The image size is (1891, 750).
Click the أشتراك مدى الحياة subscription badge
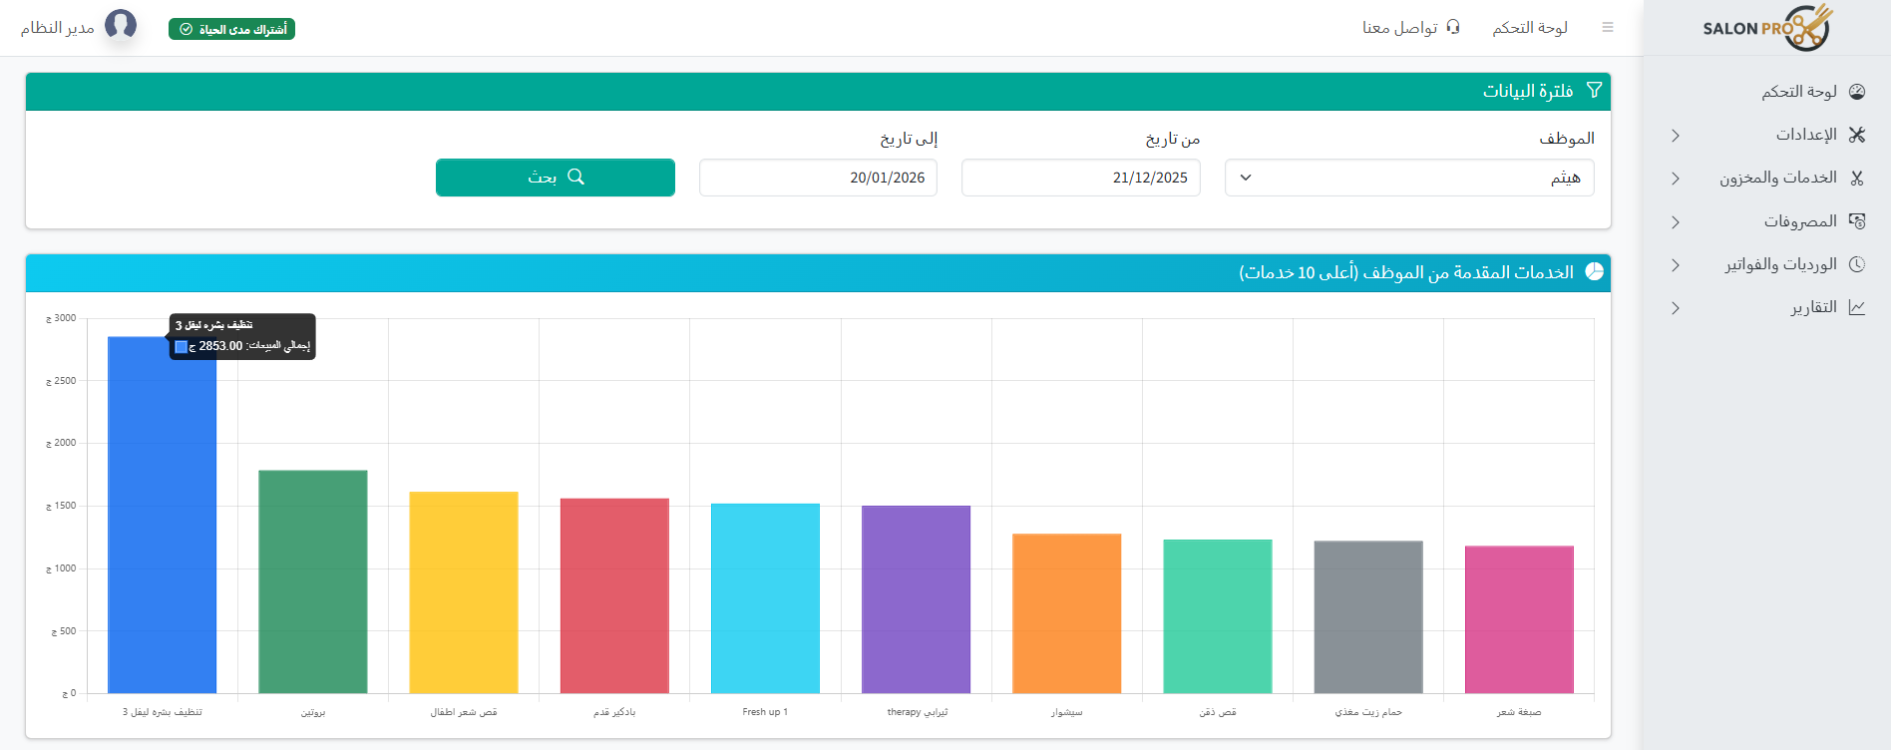point(232,29)
